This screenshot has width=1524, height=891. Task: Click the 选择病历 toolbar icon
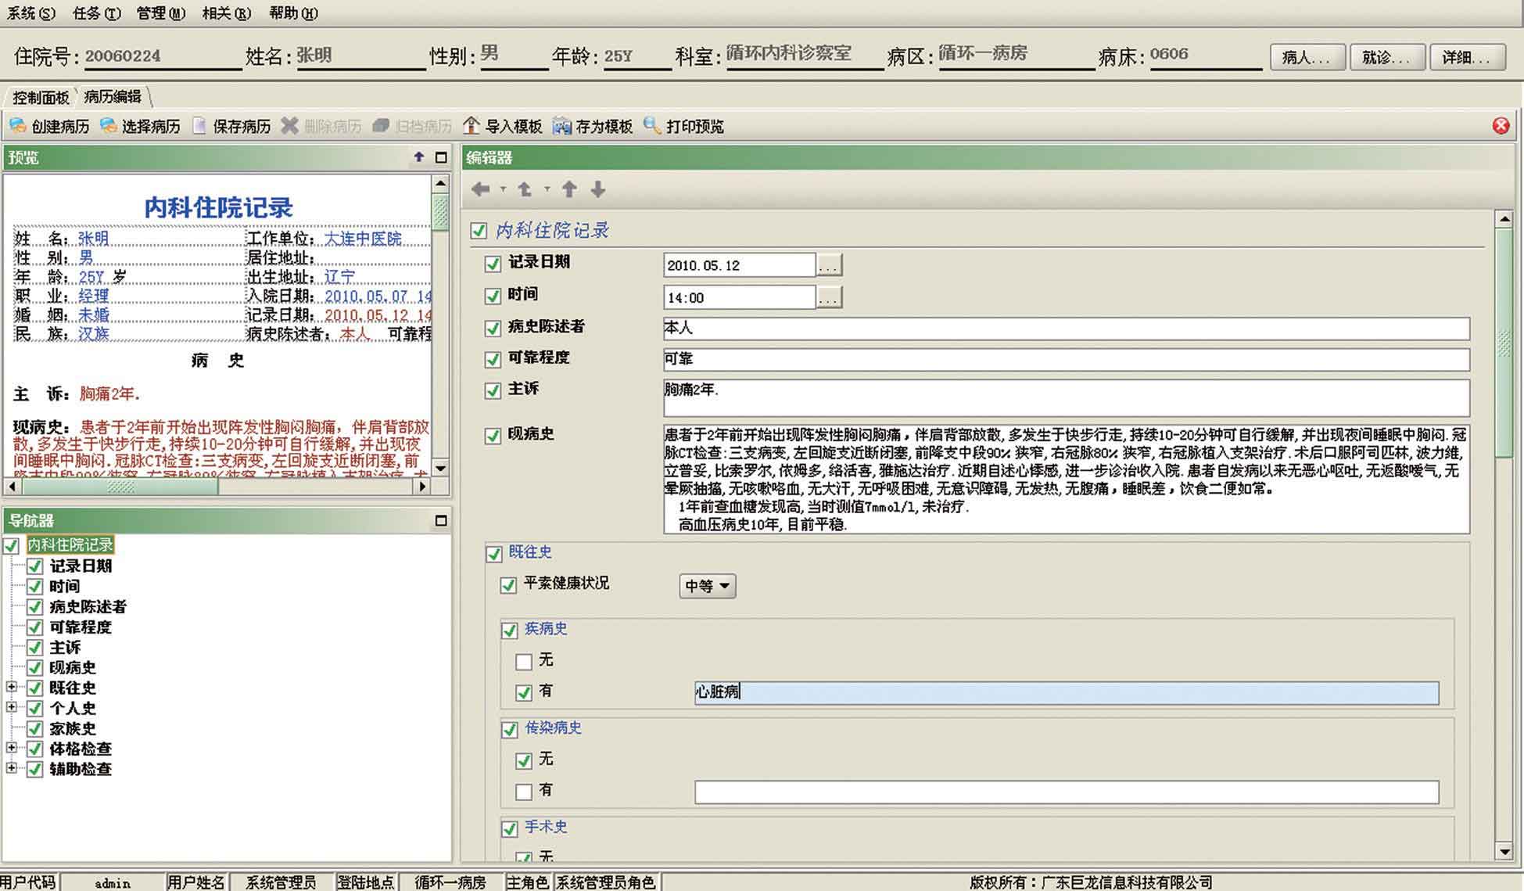click(x=109, y=126)
